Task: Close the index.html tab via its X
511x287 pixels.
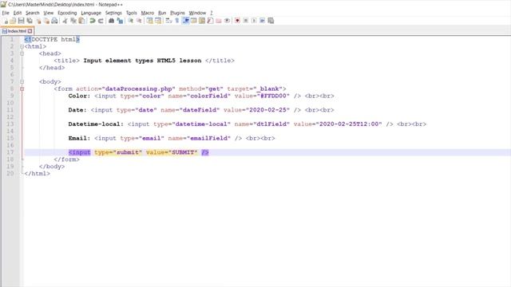Action: (x=30, y=31)
